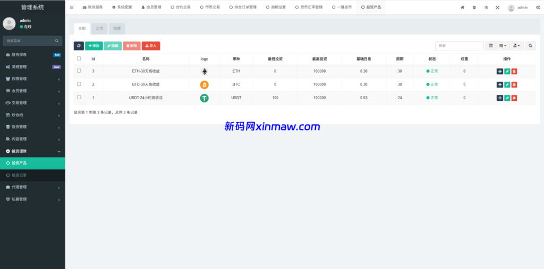Open the 合约交易 top tab
544x269 pixels.
pyautogui.click(x=181, y=7)
